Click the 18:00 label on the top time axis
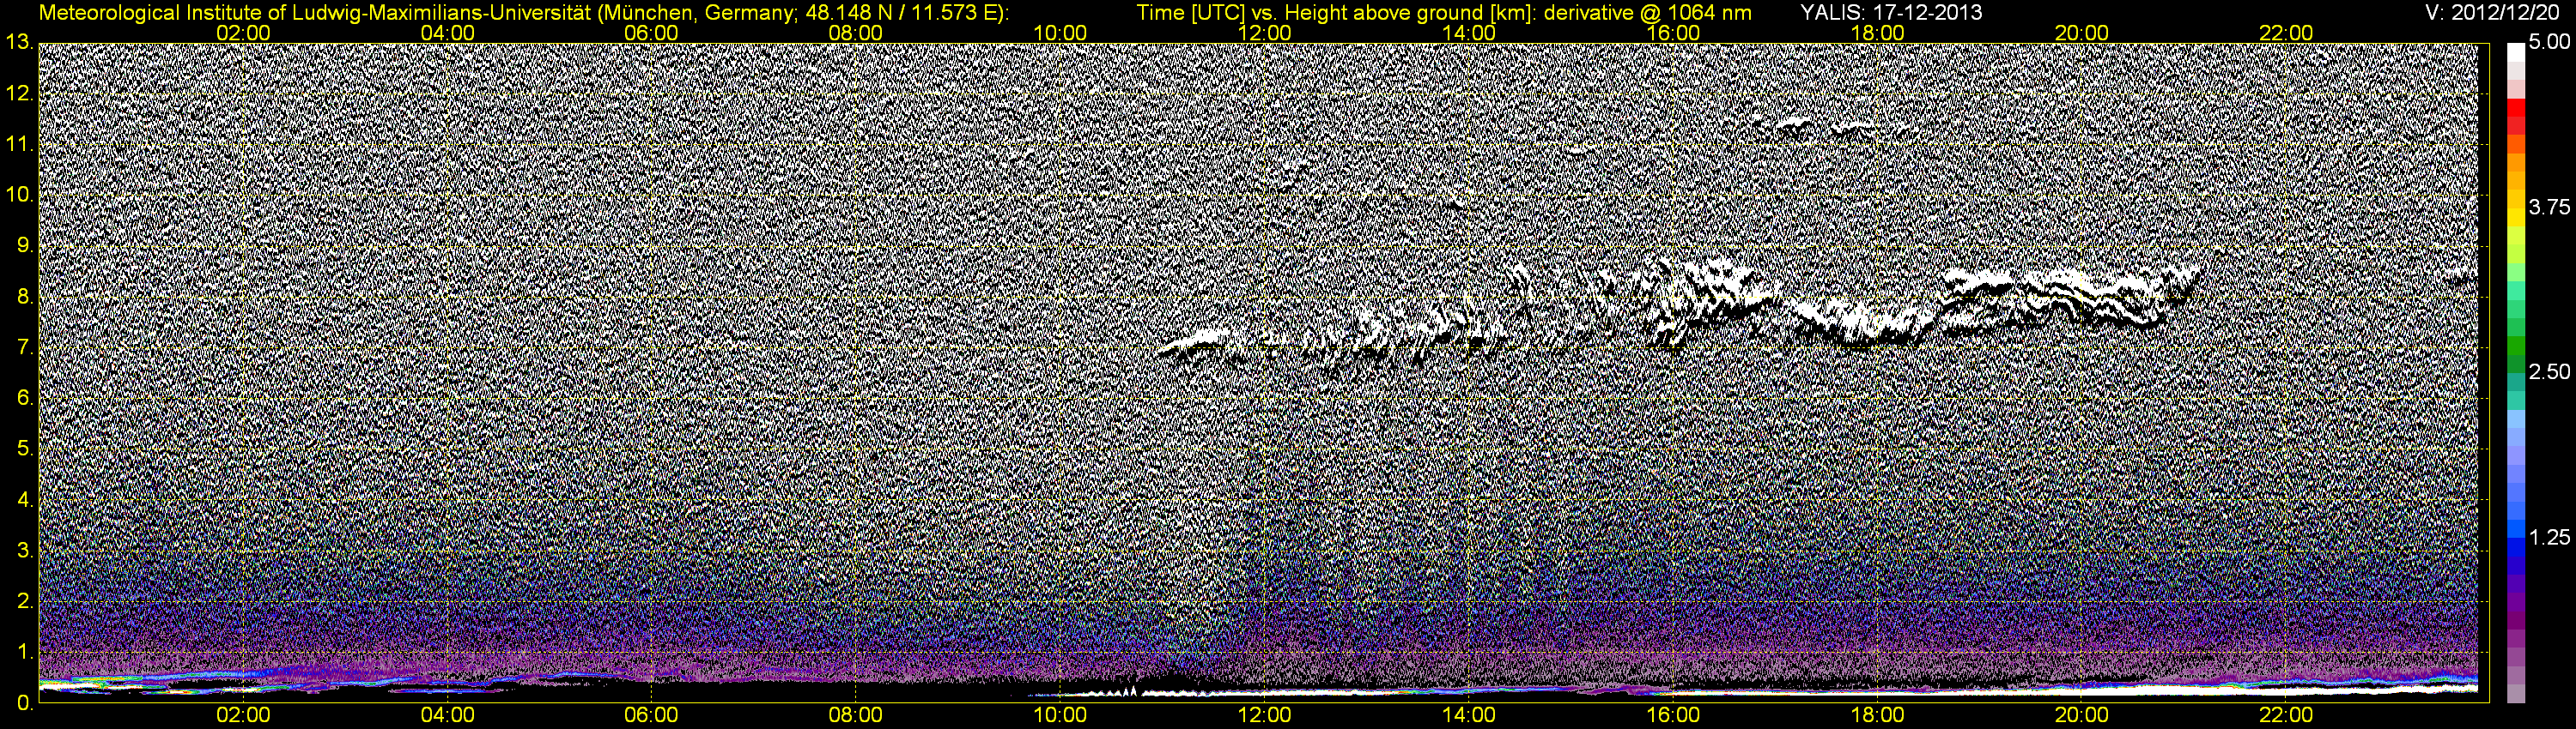The image size is (2576, 729). [x=1878, y=33]
